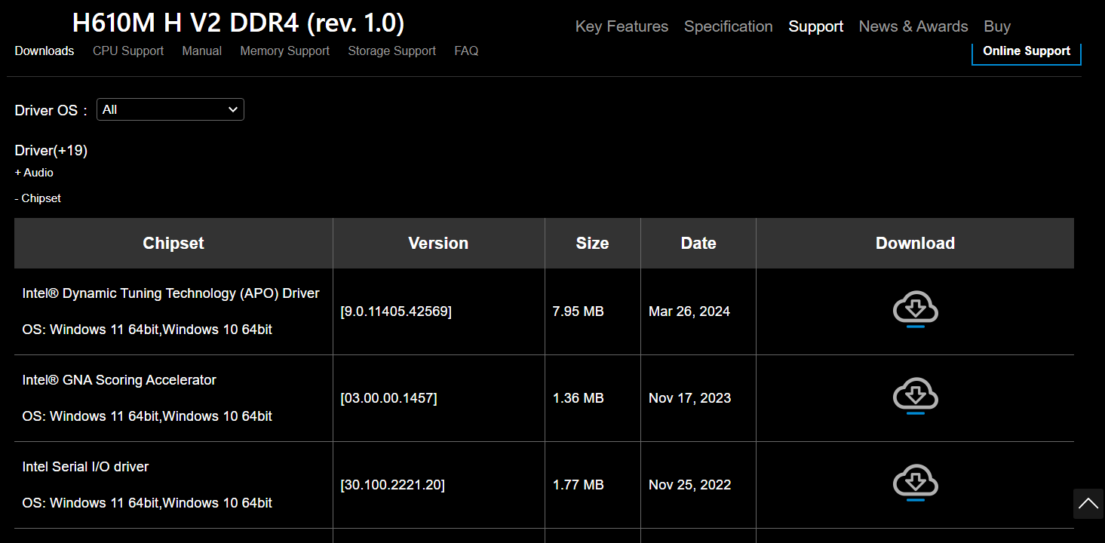Click version [30.100.2221.20]
Screen dimensions: 1105x543
[392, 485]
